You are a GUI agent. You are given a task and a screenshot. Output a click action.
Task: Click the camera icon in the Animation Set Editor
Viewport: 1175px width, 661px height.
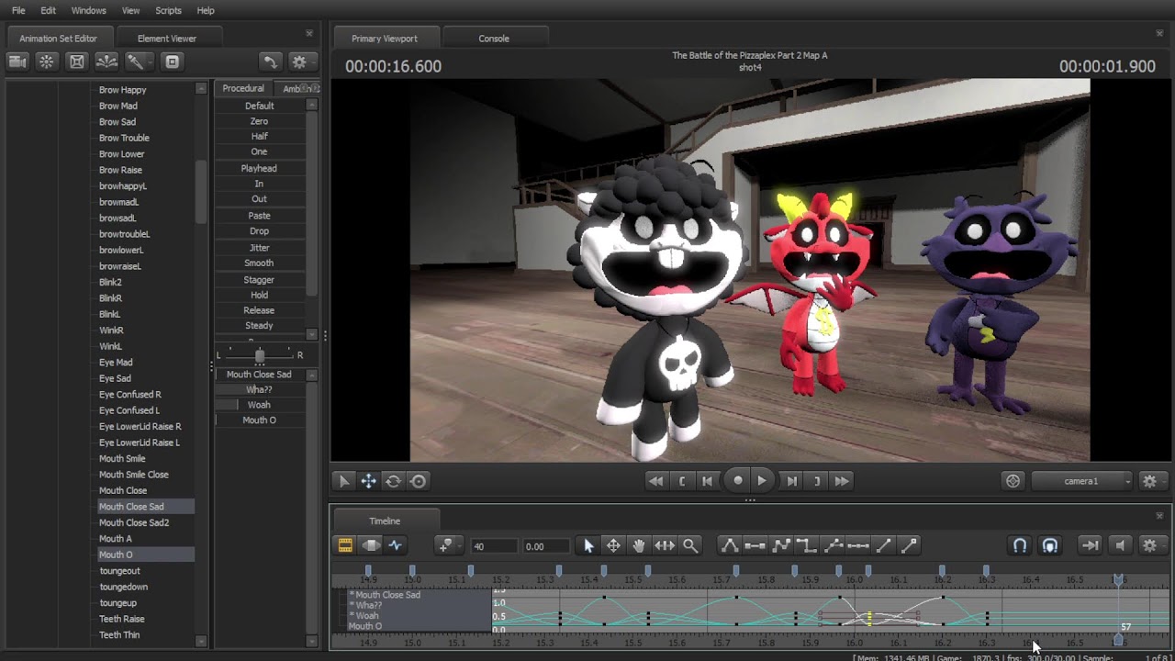pos(17,62)
